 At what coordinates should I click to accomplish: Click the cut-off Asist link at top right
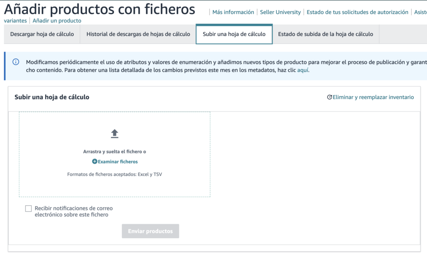click(420, 12)
